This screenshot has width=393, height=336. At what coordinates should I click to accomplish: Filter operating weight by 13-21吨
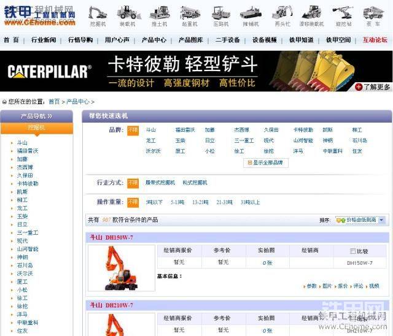click(x=200, y=202)
